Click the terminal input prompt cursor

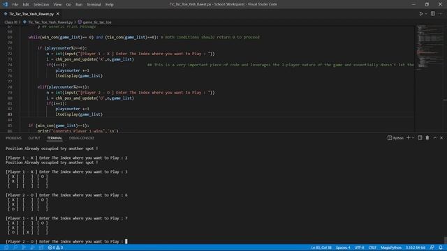pyautogui.click(x=126, y=241)
